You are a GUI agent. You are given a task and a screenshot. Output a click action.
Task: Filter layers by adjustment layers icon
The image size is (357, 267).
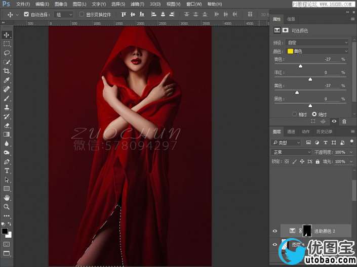(x=317, y=143)
